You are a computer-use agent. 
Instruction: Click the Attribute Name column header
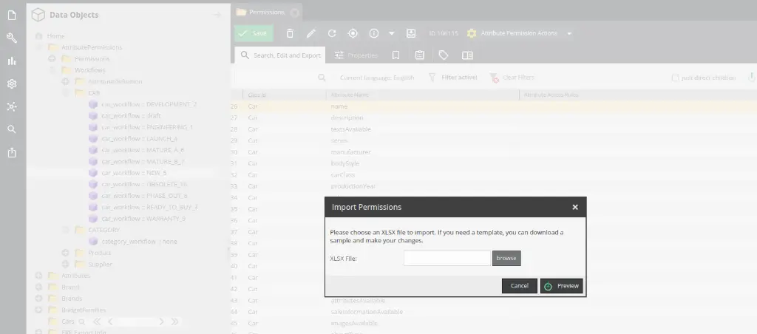click(x=422, y=95)
